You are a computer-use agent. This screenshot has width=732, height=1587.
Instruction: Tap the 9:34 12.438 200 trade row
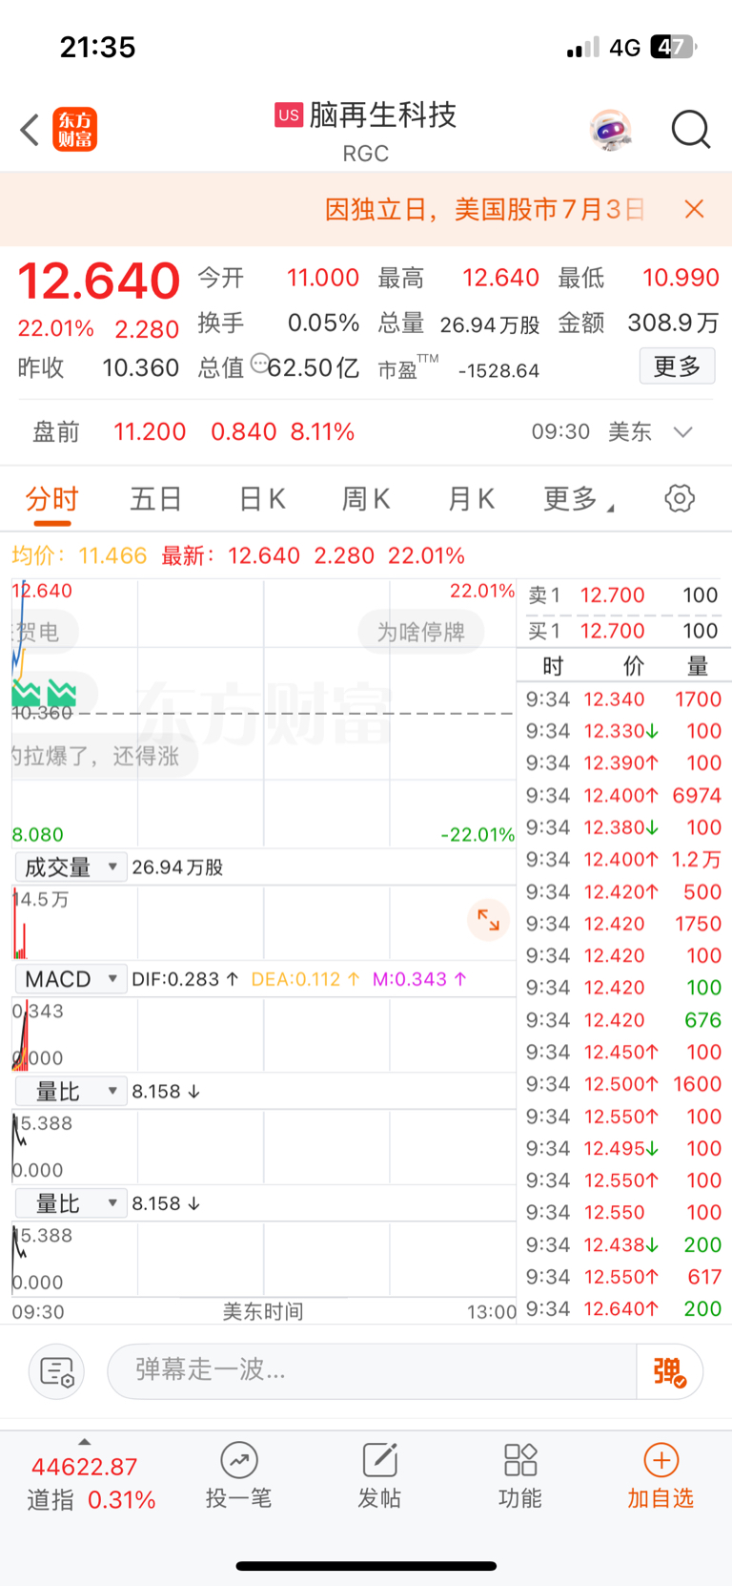click(623, 1244)
